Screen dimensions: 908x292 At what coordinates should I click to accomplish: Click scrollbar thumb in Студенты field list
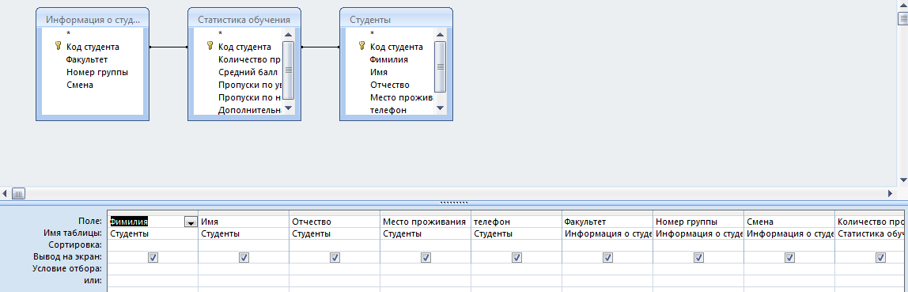(x=440, y=66)
